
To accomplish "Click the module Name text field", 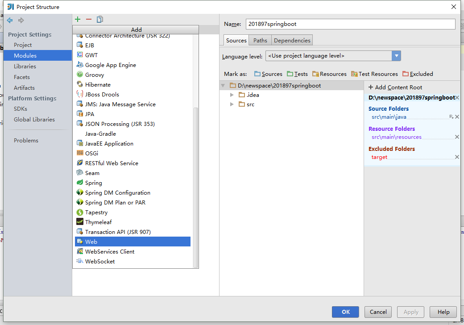I will tap(350, 24).
